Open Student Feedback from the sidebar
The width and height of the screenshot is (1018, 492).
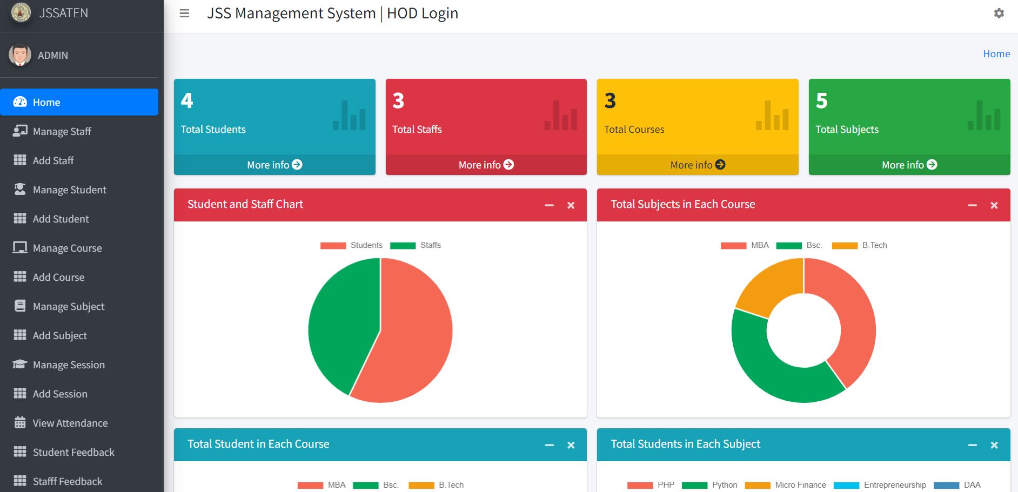coord(73,452)
